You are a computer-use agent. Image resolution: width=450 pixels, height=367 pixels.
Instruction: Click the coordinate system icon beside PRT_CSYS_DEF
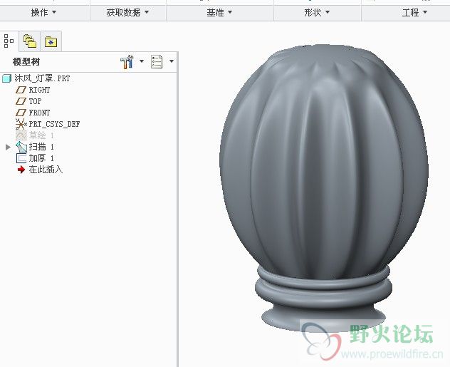tap(21, 124)
